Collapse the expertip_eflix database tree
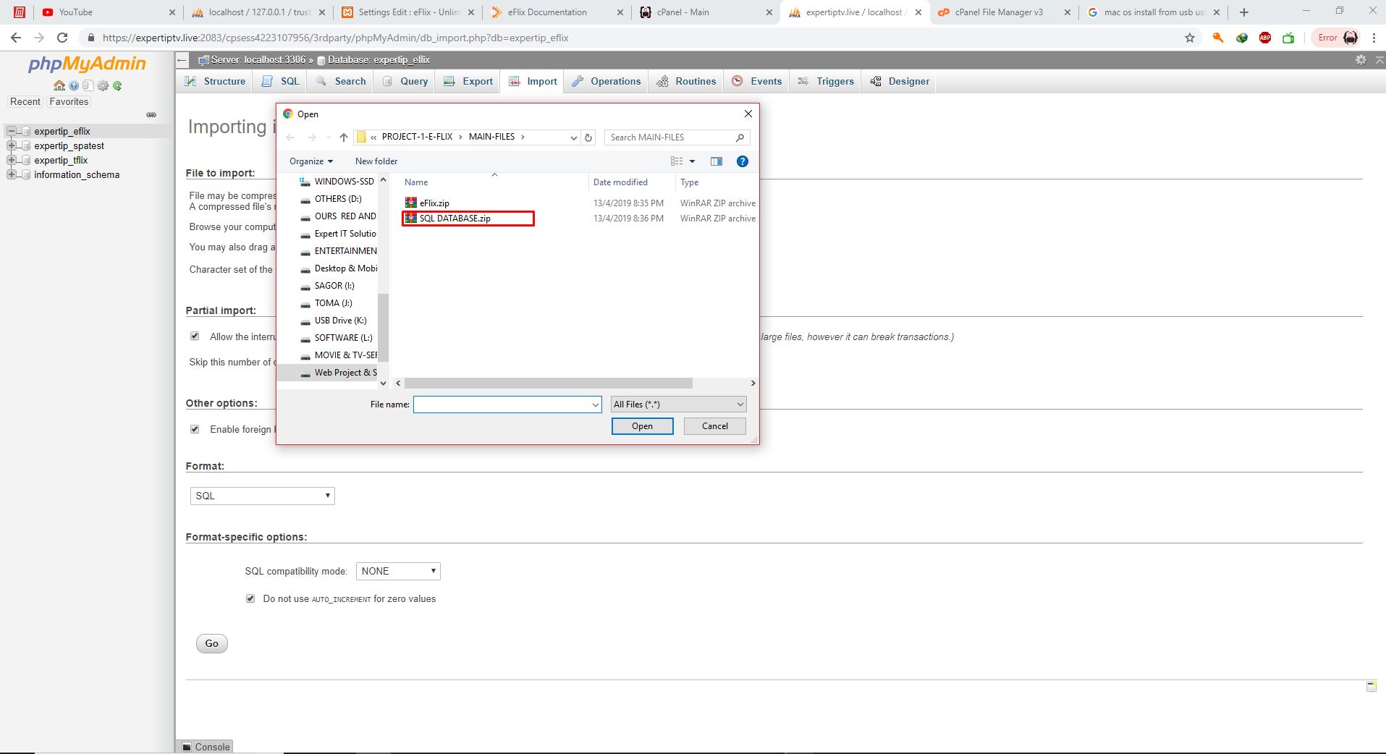 tap(11, 131)
